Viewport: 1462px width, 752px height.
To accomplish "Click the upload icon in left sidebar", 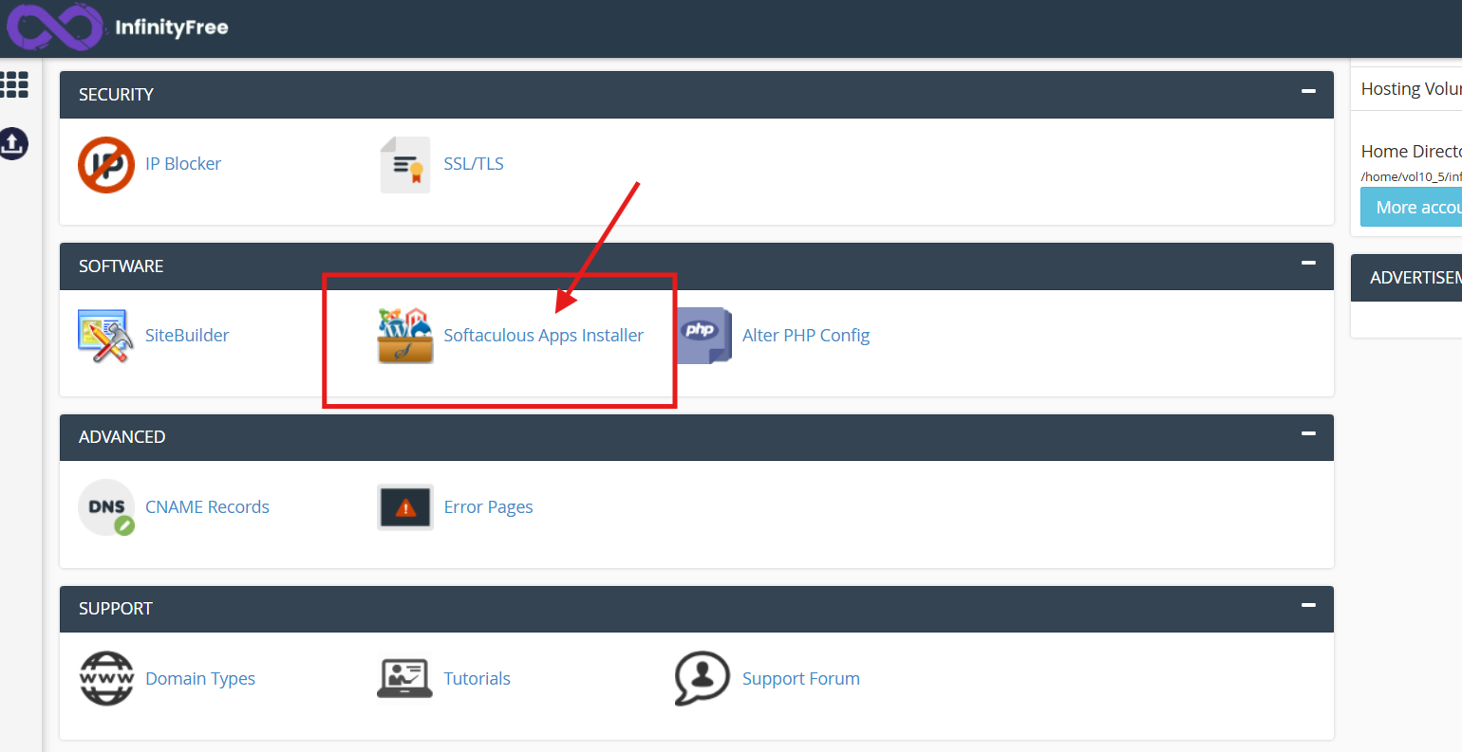I will pyautogui.click(x=13, y=144).
